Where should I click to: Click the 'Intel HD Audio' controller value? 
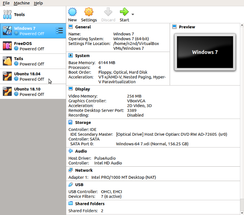point(108,163)
